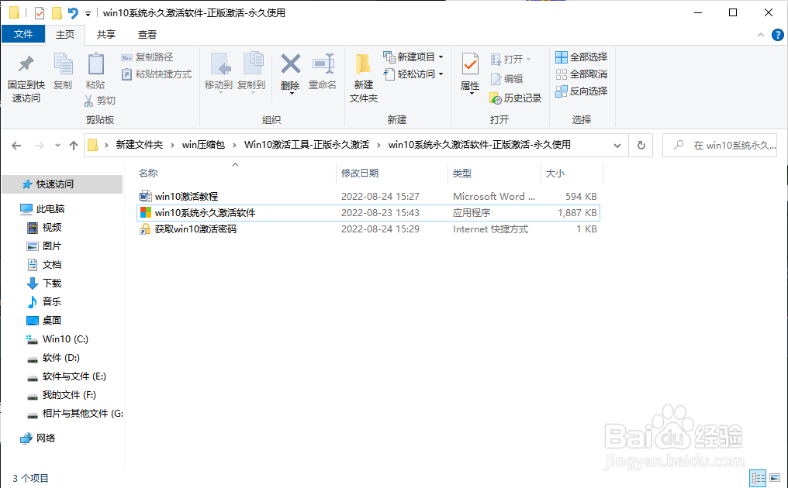Click Properties (属性) checkmark icon

[x=470, y=64]
